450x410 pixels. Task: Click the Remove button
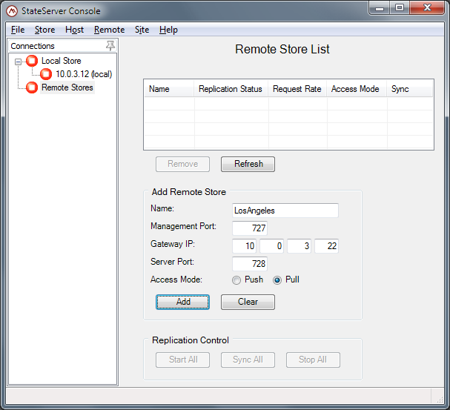click(183, 164)
